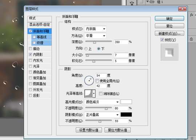Close the 图层样式 dialog
The width and height of the screenshot is (196, 140).
(182, 9)
